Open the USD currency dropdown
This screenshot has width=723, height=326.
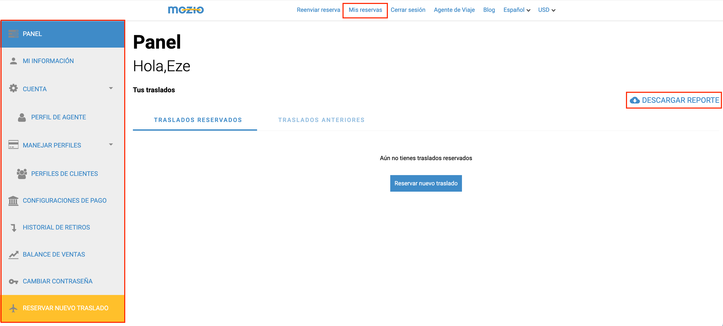pos(547,10)
